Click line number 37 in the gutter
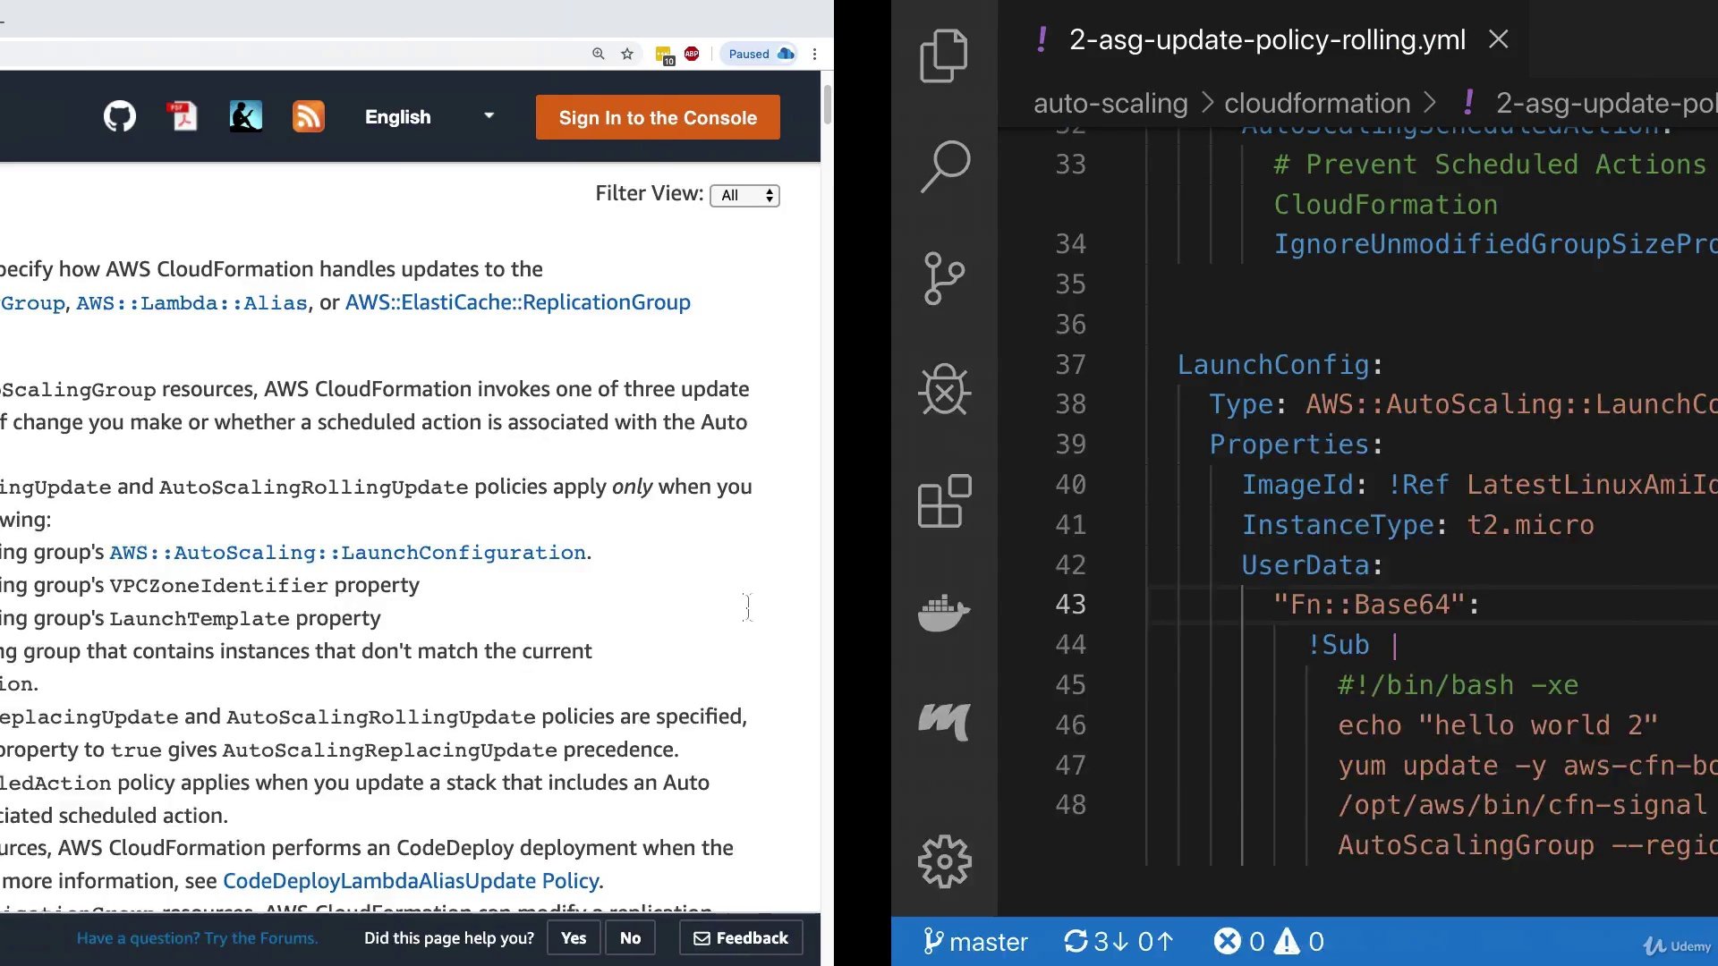1718x966 pixels. coord(1070,365)
